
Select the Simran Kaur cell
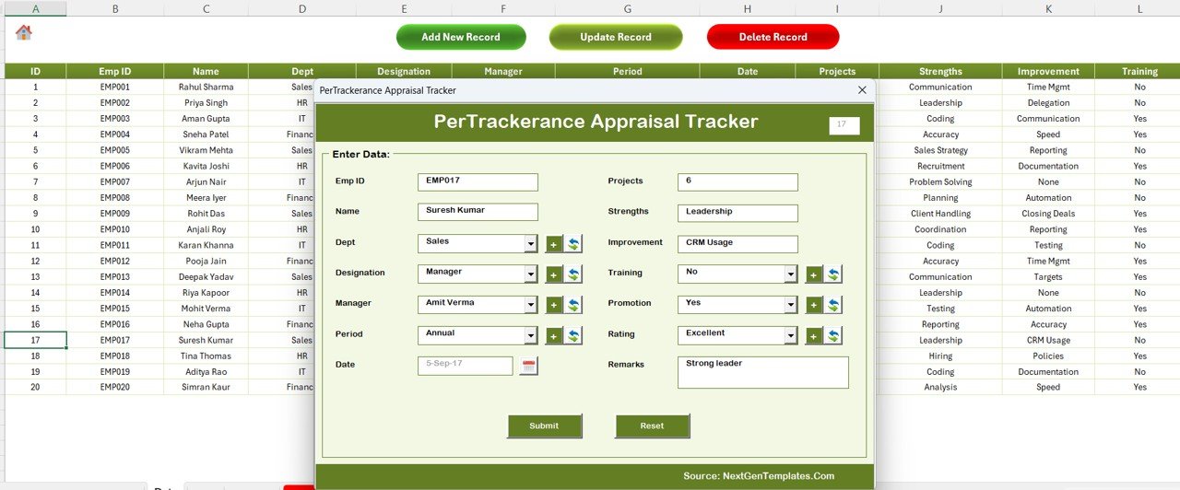coord(206,388)
